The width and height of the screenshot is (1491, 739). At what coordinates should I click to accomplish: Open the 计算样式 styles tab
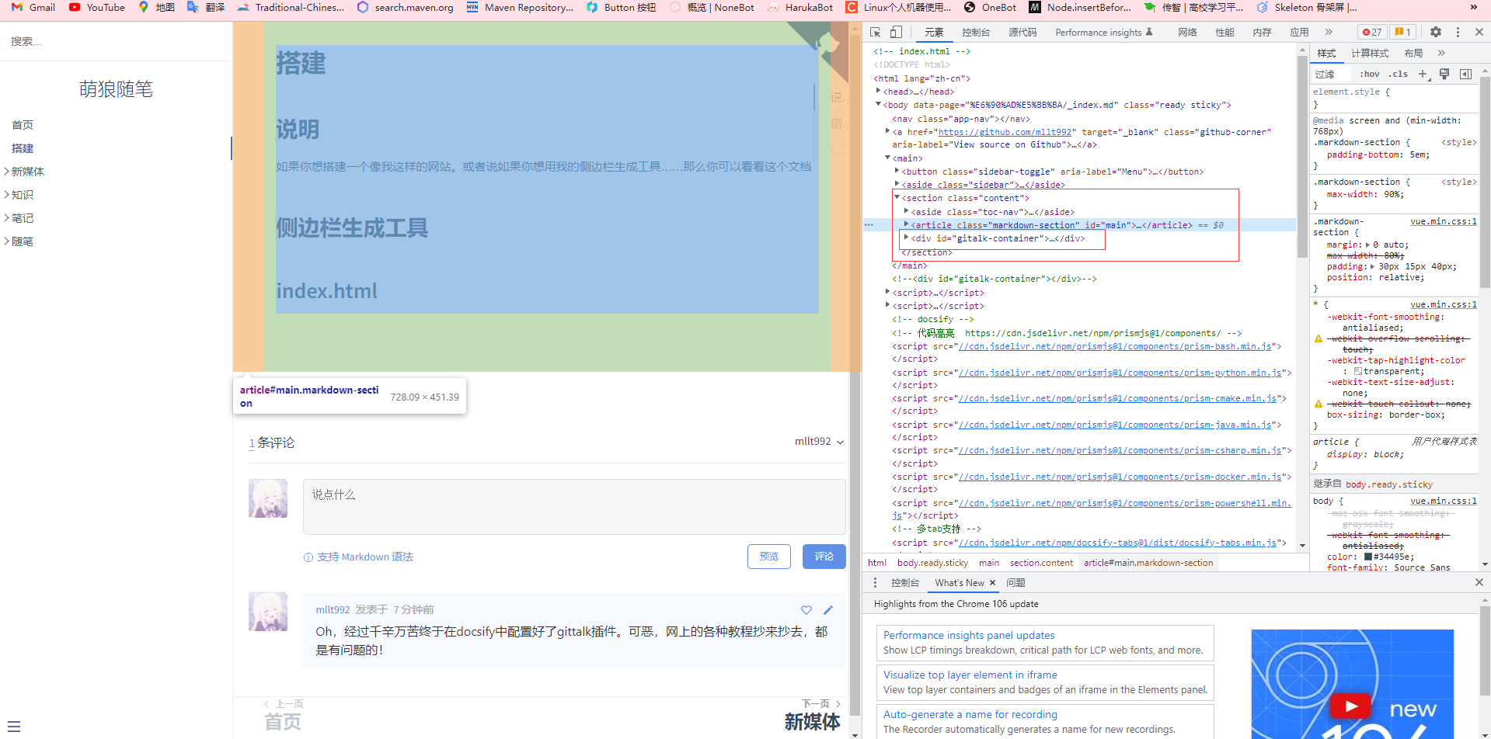click(1369, 53)
